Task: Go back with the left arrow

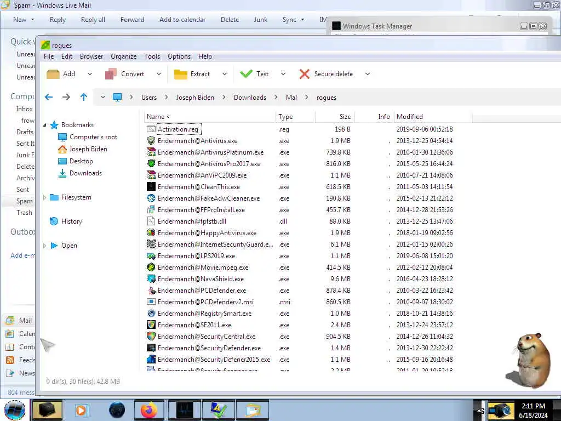Action: tap(49, 97)
